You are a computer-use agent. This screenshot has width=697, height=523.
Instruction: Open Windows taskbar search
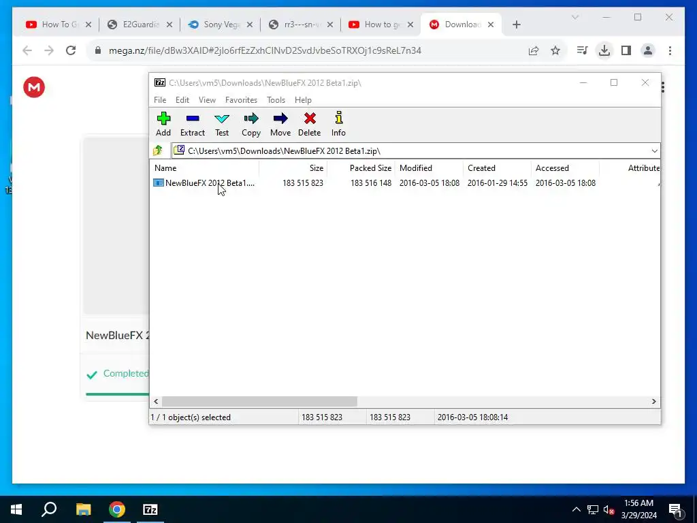[49, 509]
